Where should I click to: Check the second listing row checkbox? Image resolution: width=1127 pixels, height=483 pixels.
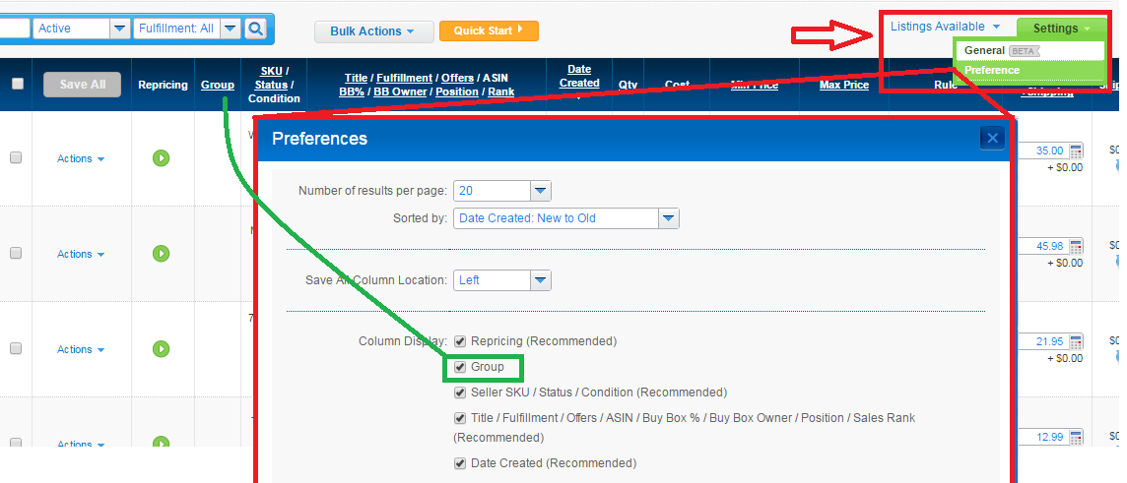click(x=16, y=254)
